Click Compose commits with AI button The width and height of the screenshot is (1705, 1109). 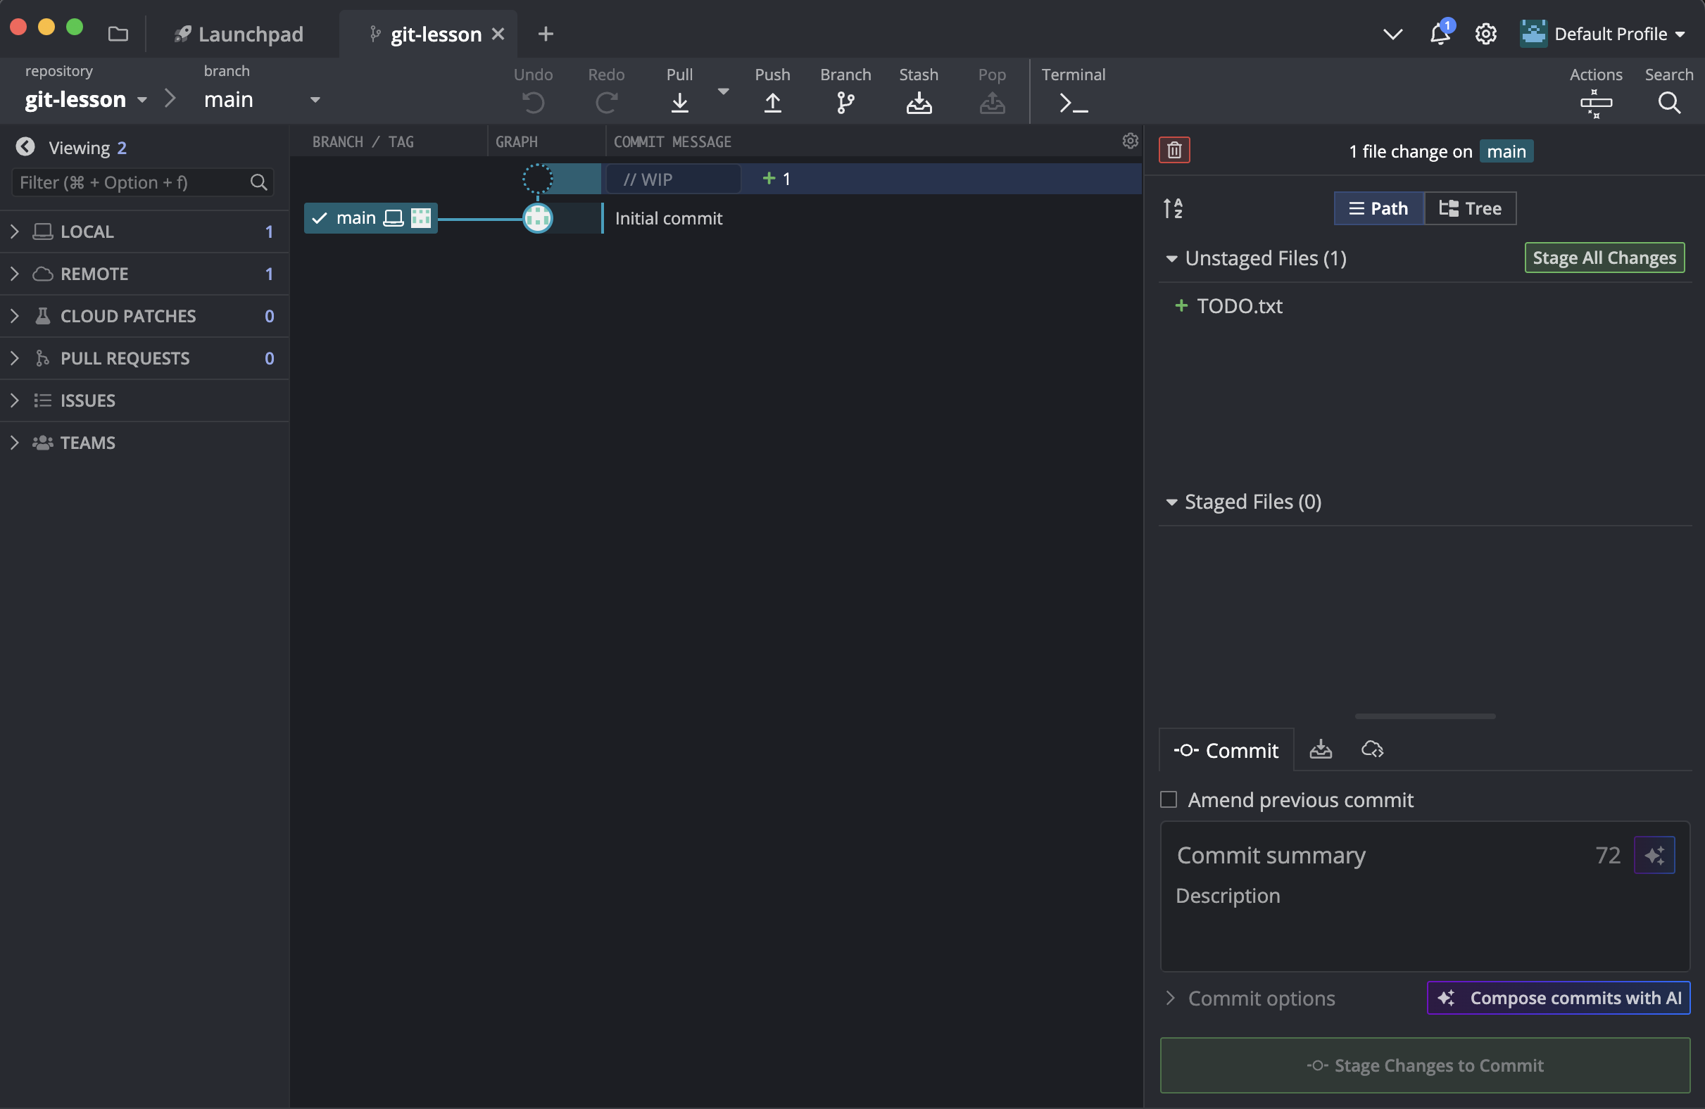[x=1558, y=997]
